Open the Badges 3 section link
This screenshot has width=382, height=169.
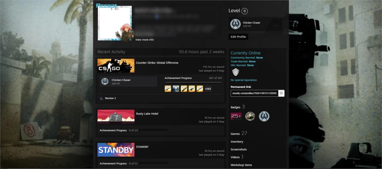tap(238, 107)
